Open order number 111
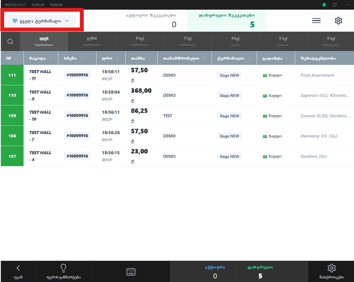 click(x=12, y=75)
